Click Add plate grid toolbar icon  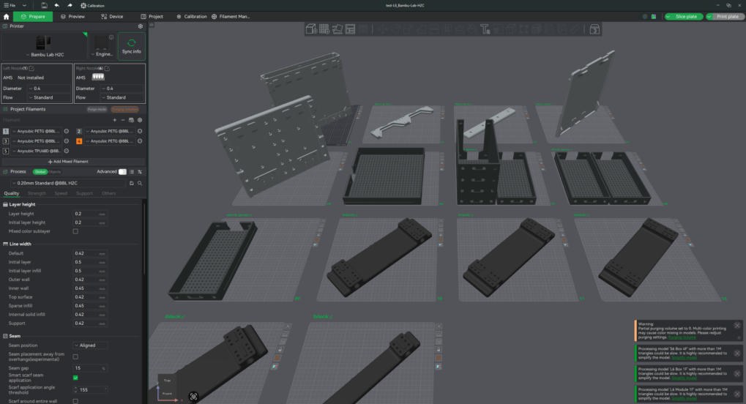324,29
